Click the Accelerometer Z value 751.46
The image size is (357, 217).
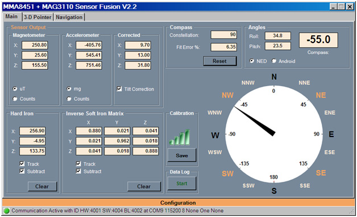[x=89, y=65]
